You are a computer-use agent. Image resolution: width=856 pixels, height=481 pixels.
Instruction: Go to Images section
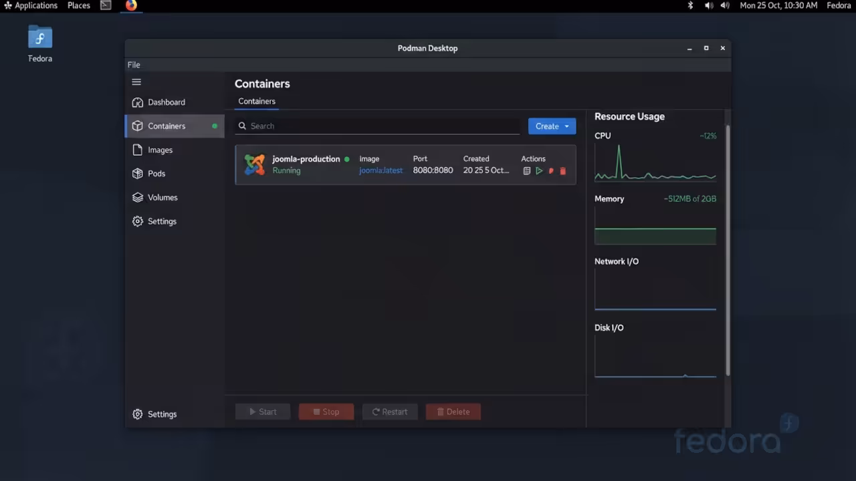point(175,150)
